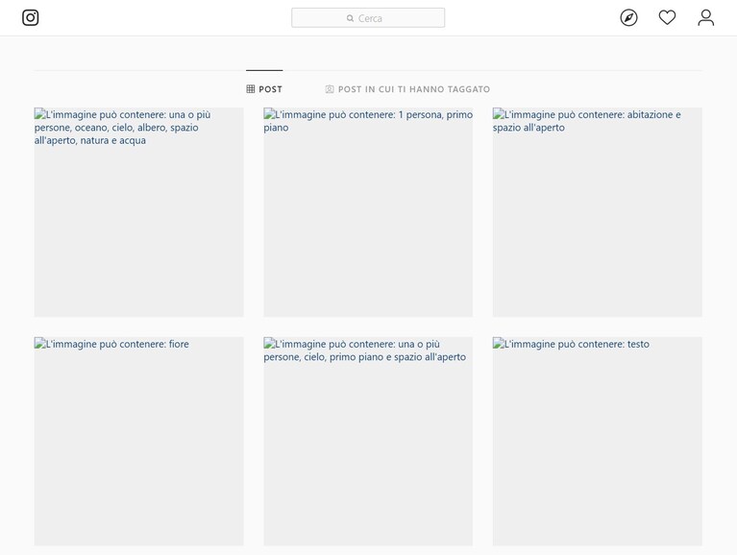
Task: Click broken image icon on the 'fiore' post
Action: coord(40,343)
